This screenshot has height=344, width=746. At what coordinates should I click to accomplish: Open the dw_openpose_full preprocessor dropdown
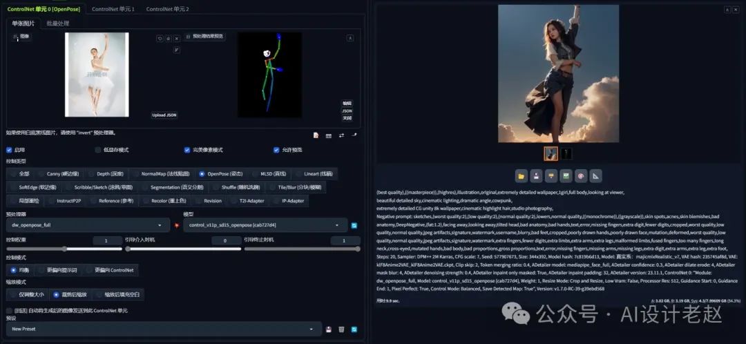point(88,225)
